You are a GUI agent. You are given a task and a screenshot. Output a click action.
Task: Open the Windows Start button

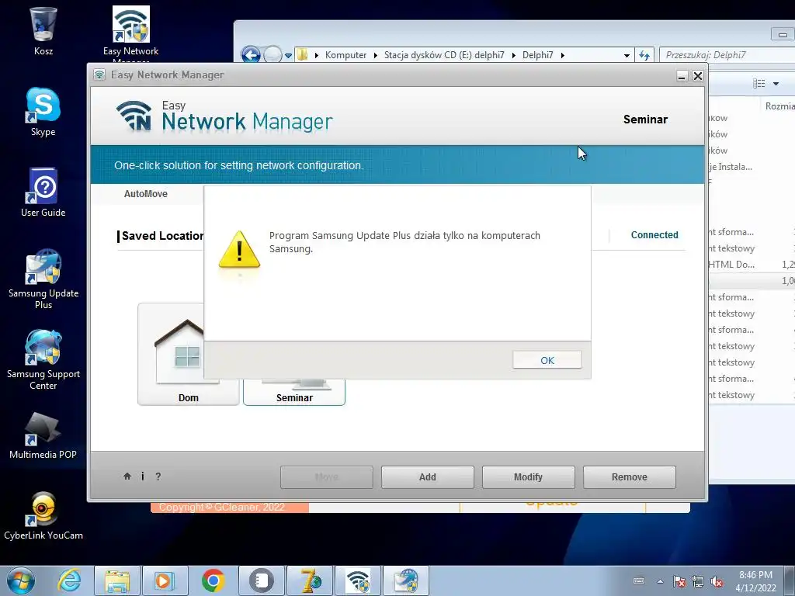(x=20, y=580)
